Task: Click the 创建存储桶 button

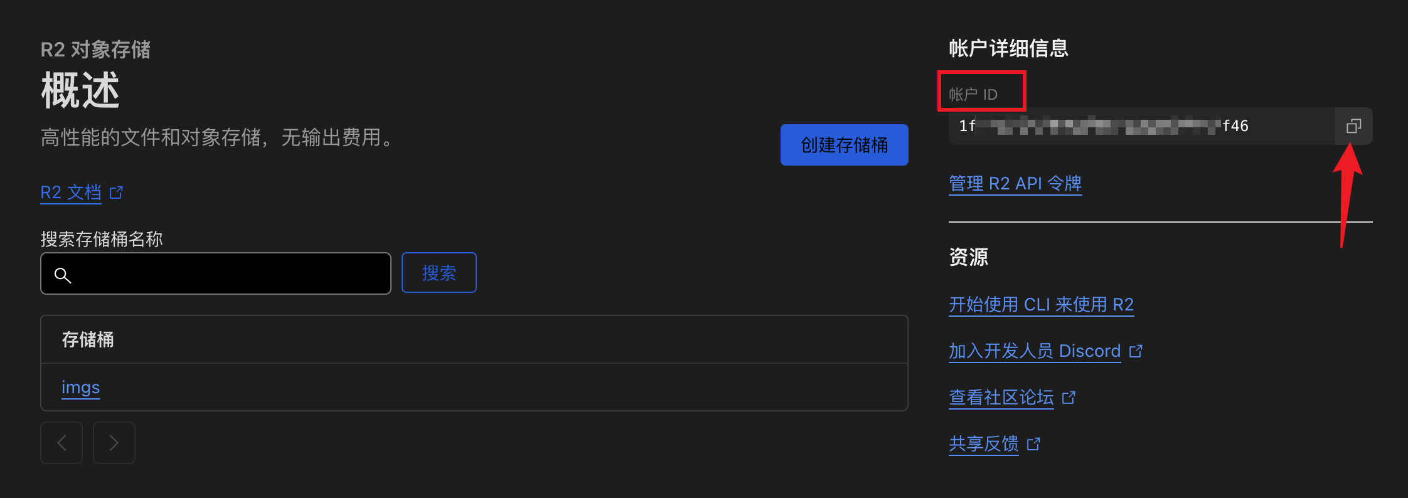Action: [x=844, y=145]
